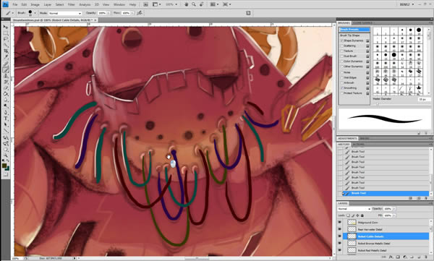Delete current state trash icon in History panel
This screenshot has width=434, height=261.
(x=426, y=198)
